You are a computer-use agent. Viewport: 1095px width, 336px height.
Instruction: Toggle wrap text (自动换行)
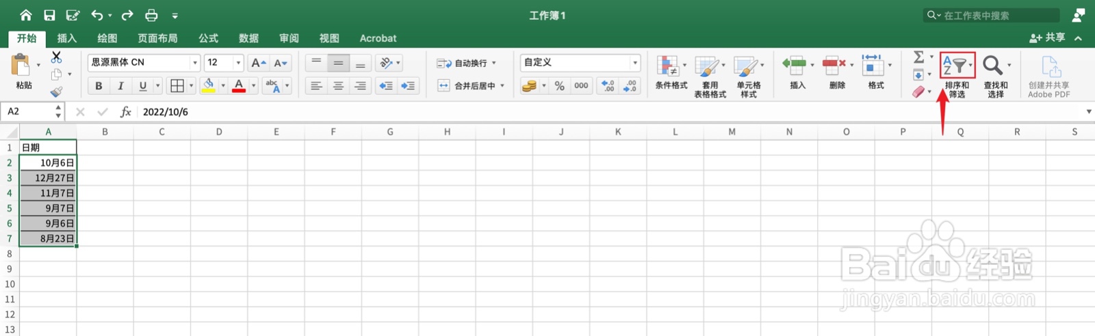click(x=466, y=63)
